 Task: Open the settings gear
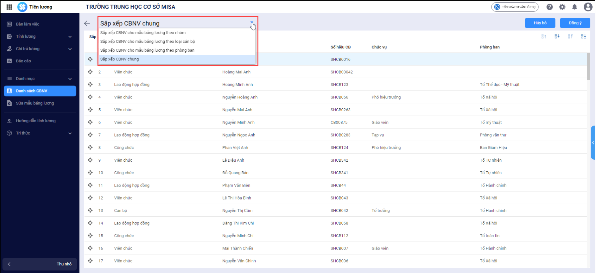[x=562, y=7]
